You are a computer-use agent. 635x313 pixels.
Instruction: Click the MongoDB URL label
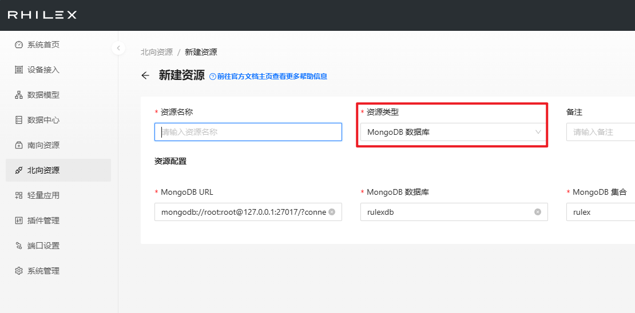coord(186,192)
